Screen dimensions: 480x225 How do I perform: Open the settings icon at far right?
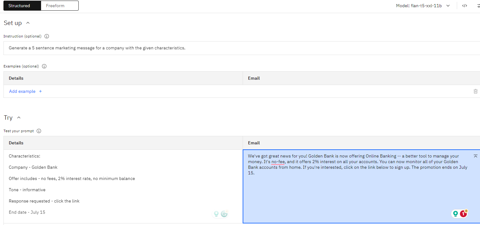click(478, 6)
